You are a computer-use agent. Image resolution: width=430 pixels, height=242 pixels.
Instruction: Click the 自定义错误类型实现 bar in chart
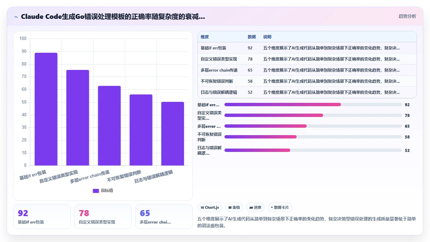pos(78,118)
